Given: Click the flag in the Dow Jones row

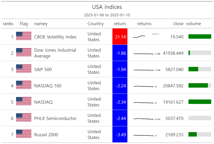Looking at the screenshot, I should [x=24, y=52].
